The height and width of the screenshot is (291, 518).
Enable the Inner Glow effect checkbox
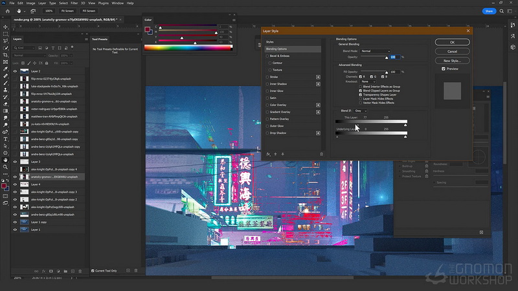(x=267, y=91)
